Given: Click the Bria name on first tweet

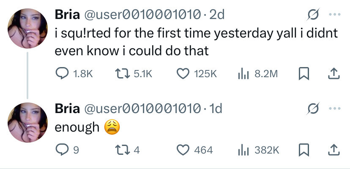Looking at the screenshot, I should pyautogui.click(x=68, y=15).
